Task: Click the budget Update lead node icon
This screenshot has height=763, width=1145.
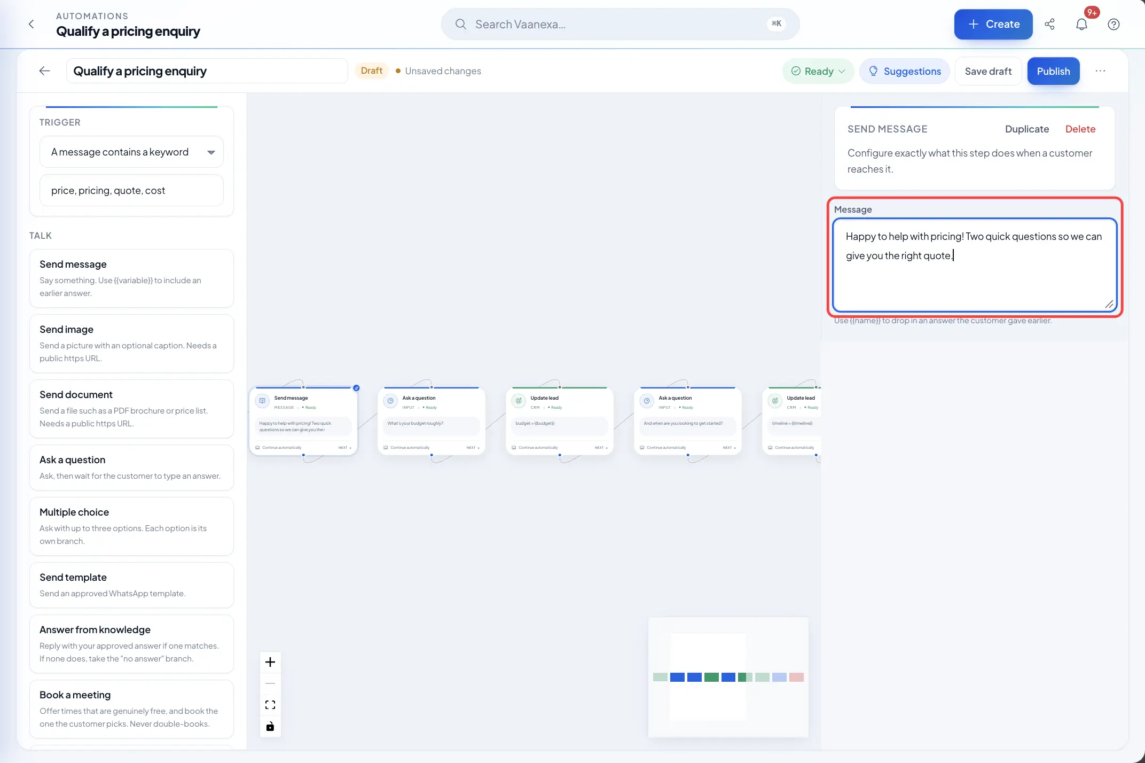Action: 519,401
